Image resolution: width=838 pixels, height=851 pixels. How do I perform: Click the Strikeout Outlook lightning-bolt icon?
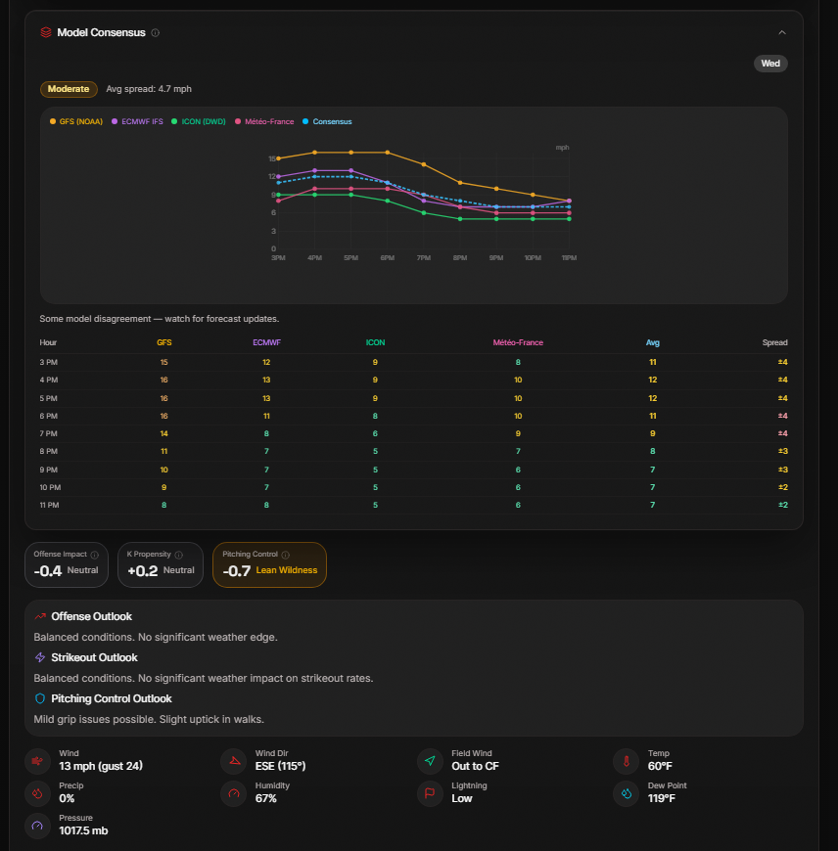[40, 657]
